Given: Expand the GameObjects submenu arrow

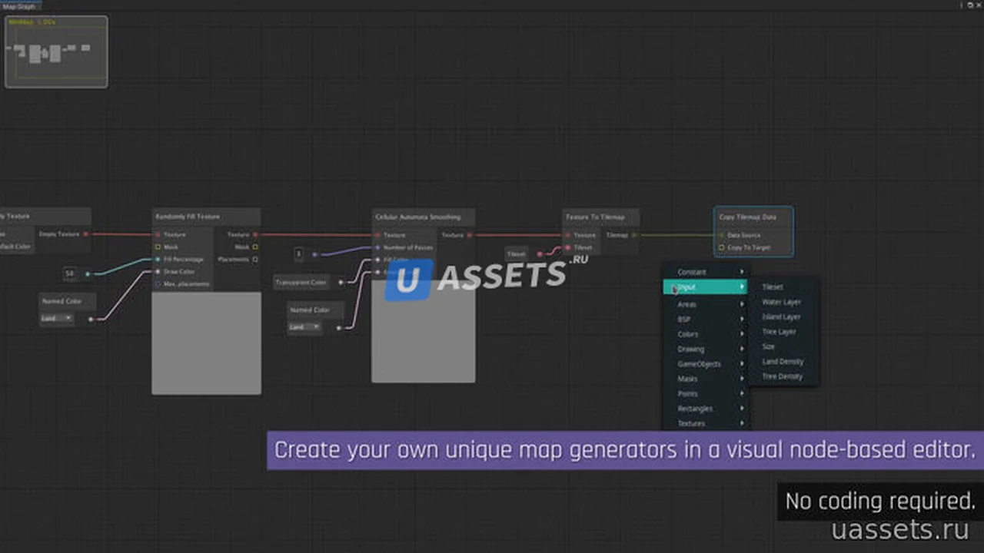Looking at the screenshot, I should tap(742, 364).
